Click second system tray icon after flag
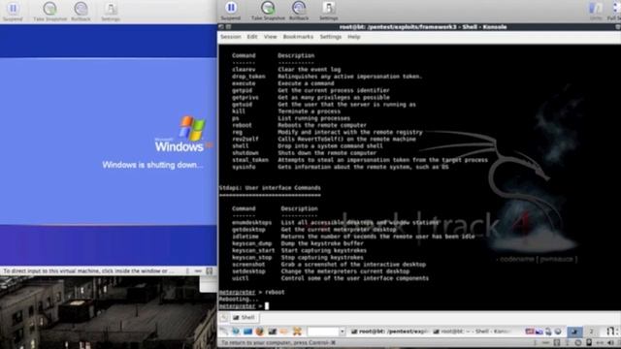This screenshot has height=349, width=621. 539,332
